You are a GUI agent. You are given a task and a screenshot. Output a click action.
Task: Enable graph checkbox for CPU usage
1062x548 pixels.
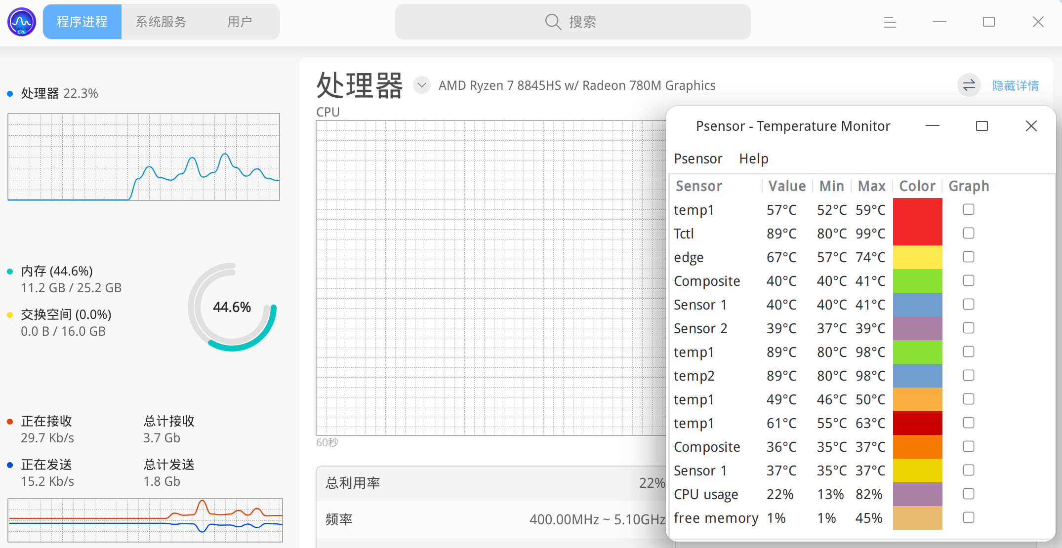coord(969,494)
